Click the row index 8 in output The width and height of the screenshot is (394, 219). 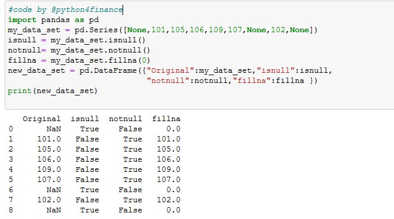pos(11,210)
